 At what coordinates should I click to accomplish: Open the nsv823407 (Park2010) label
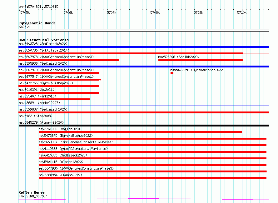[x=37, y=96]
